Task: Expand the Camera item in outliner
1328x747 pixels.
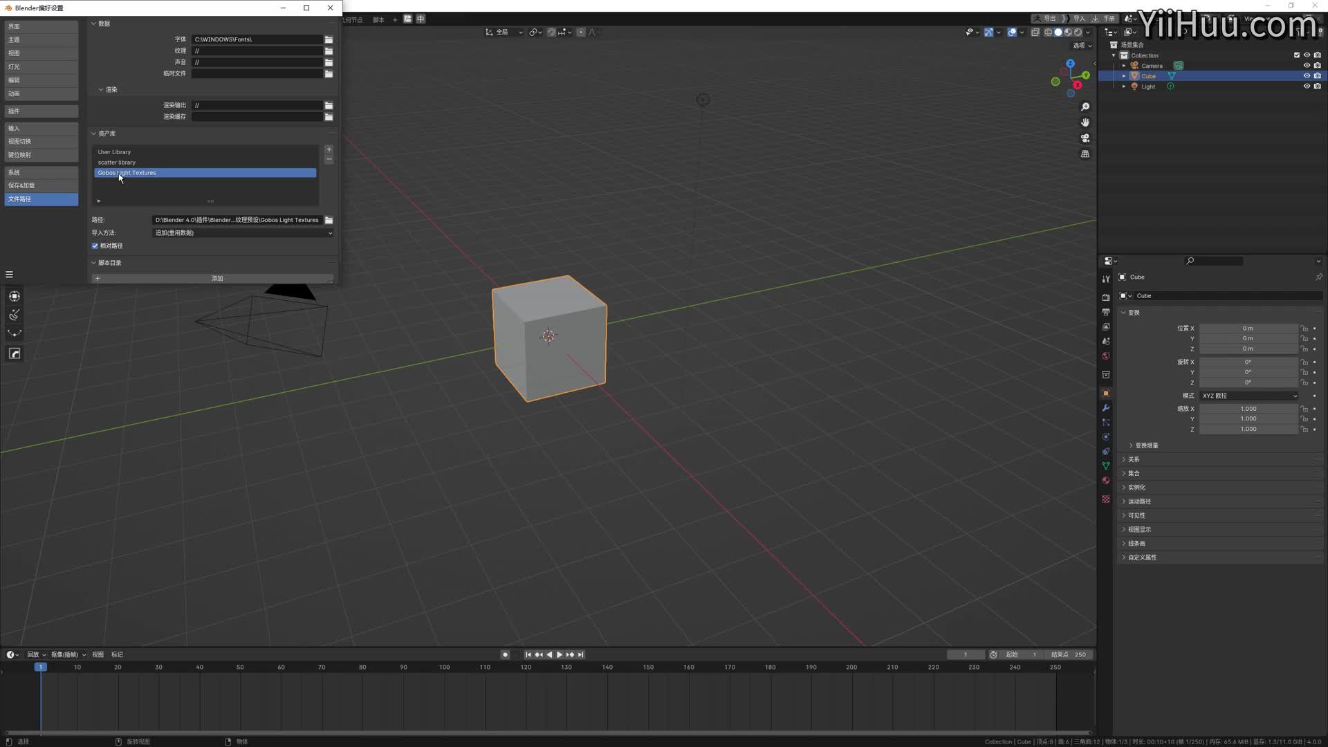Action: [x=1124, y=66]
